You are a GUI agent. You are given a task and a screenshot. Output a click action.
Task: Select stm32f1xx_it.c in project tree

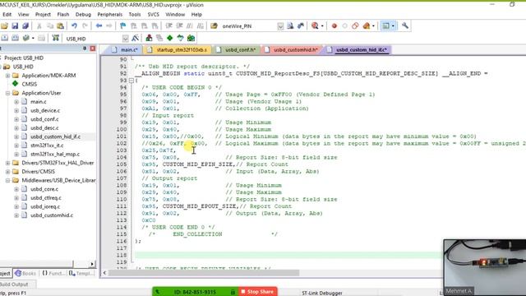tap(47, 146)
